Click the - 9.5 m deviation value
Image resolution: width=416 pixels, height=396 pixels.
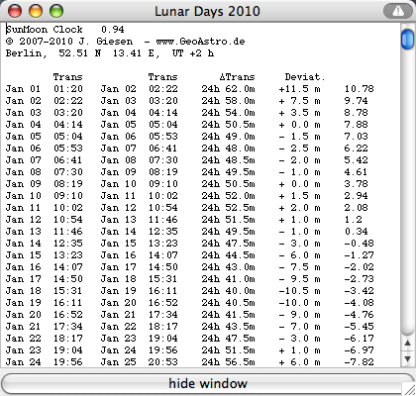tap(299, 279)
